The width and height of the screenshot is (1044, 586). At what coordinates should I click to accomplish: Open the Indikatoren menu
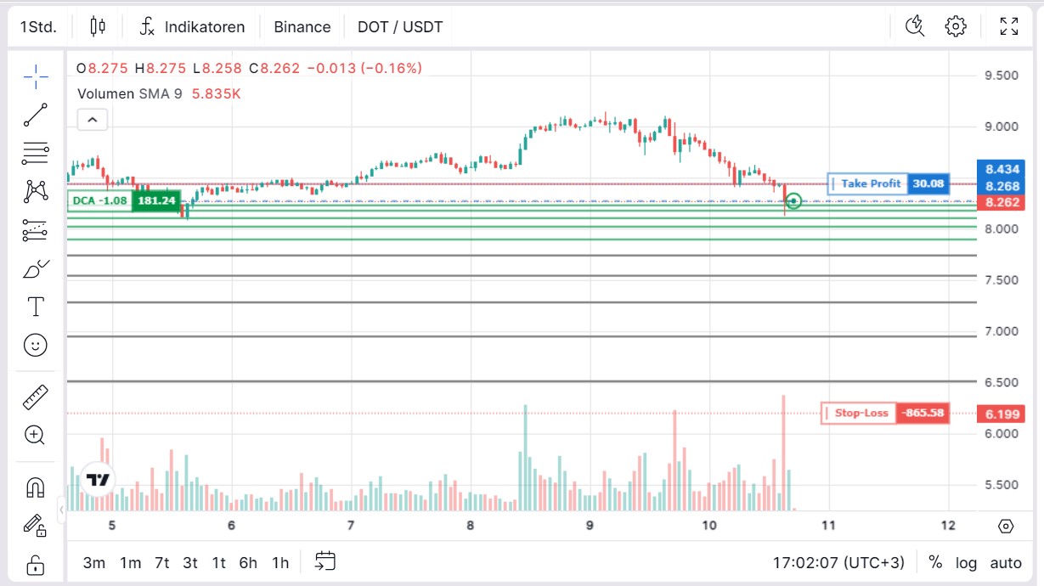coord(192,27)
